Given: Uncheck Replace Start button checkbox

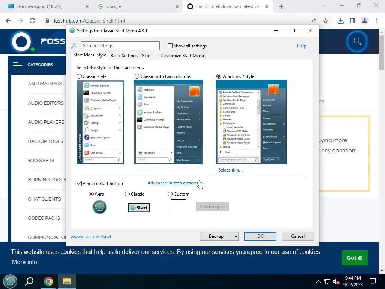Looking at the screenshot, I should tap(79, 184).
